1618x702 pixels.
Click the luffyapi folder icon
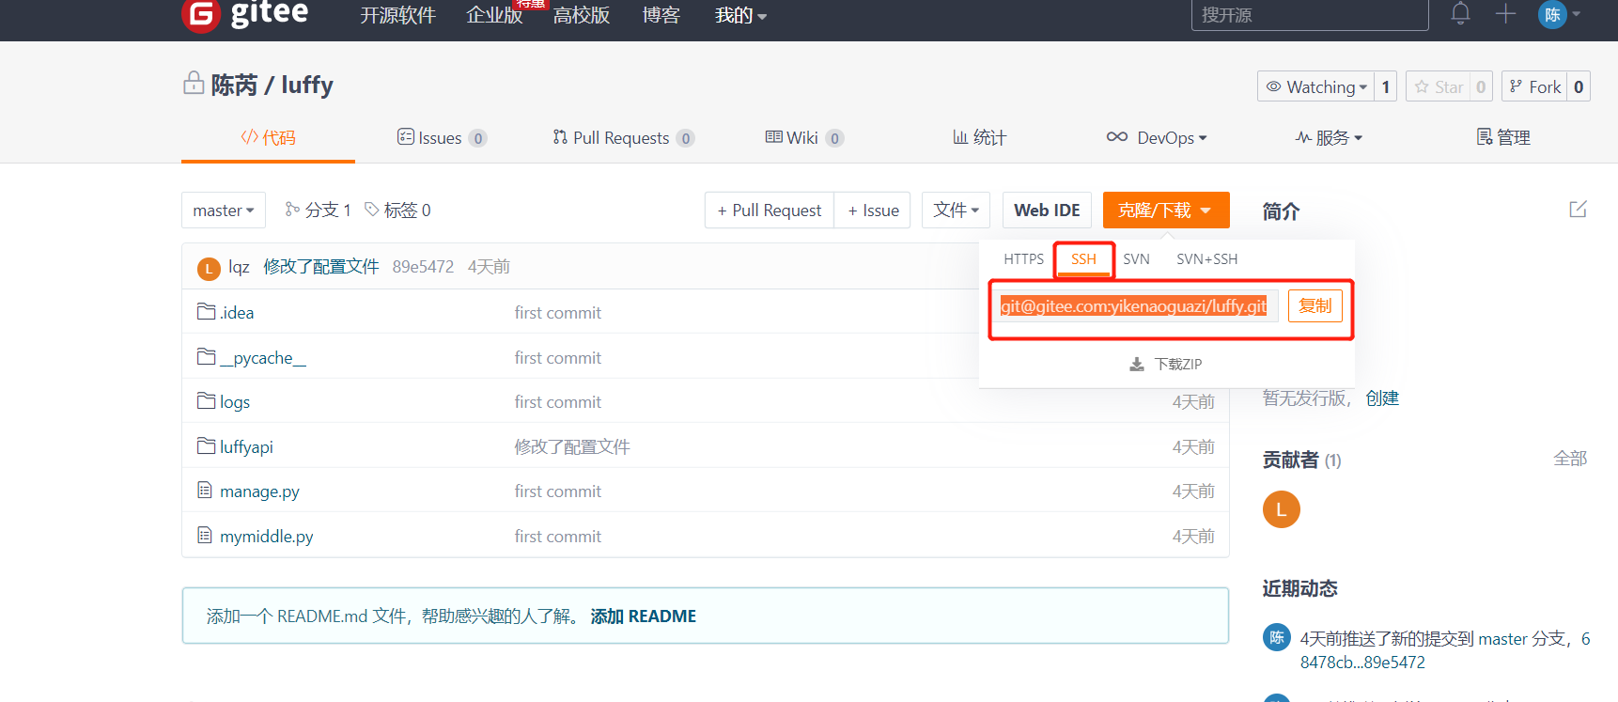click(x=207, y=445)
